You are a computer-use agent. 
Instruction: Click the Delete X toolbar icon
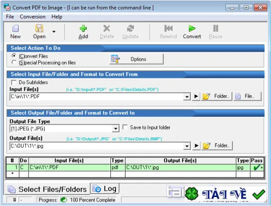point(106,29)
